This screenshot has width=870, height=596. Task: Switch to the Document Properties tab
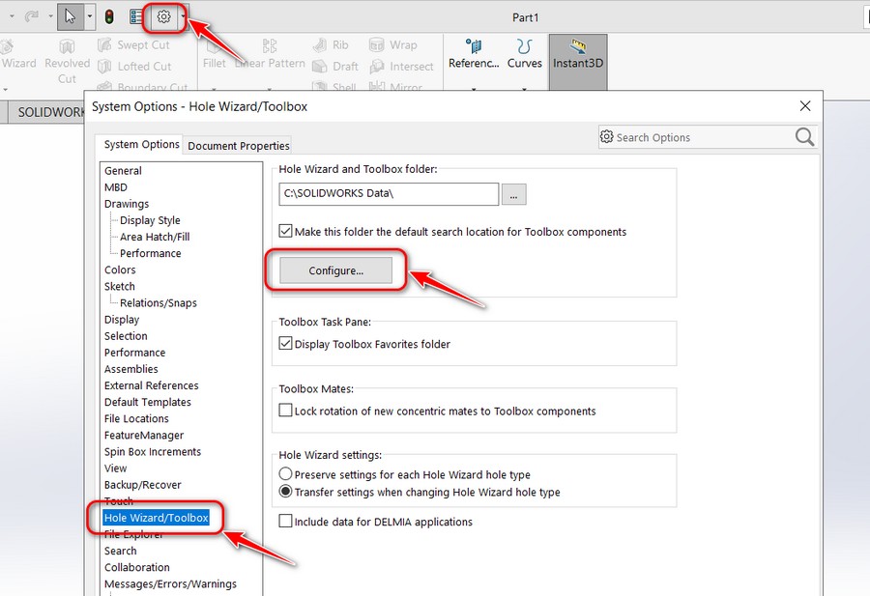pos(238,146)
